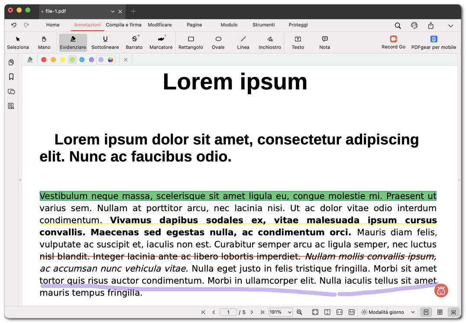Select the Nota annotation tool
The image size is (466, 323).
(324, 42)
